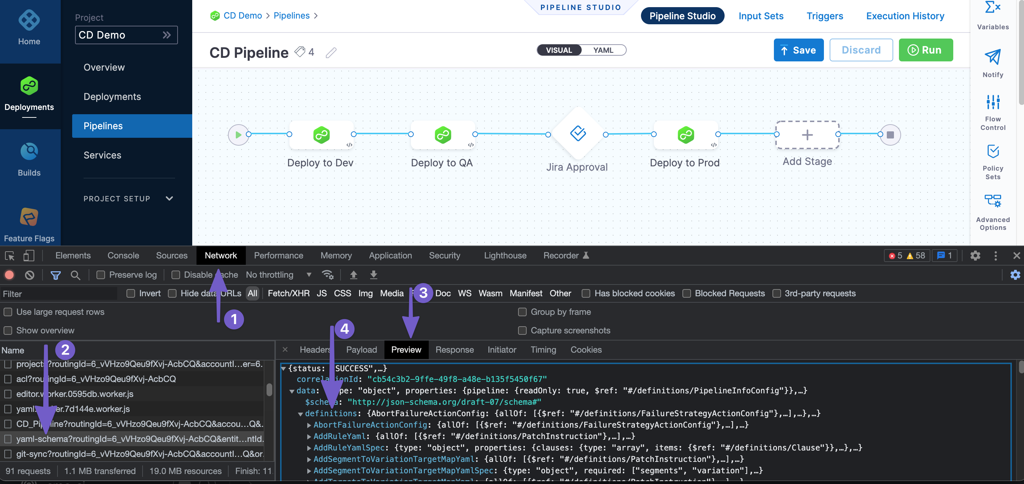Expand the AddRuleYaml definition node

tap(309, 437)
